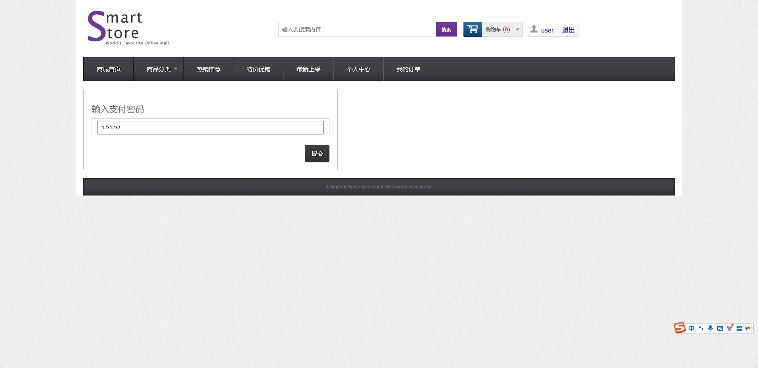Focus the search box 输入要搜索内容
Image resolution: width=758 pixels, height=368 pixels.
tap(357, 29)
